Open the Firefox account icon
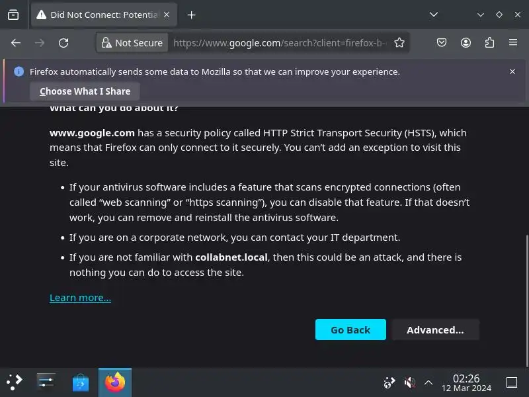 click(x=466, y=43)
